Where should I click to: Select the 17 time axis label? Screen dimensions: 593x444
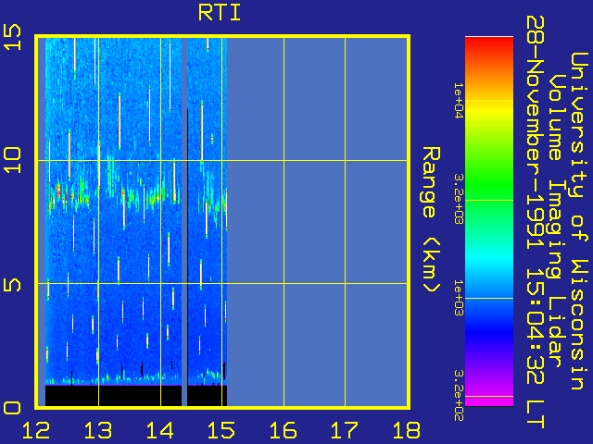(x=345, y=430)
